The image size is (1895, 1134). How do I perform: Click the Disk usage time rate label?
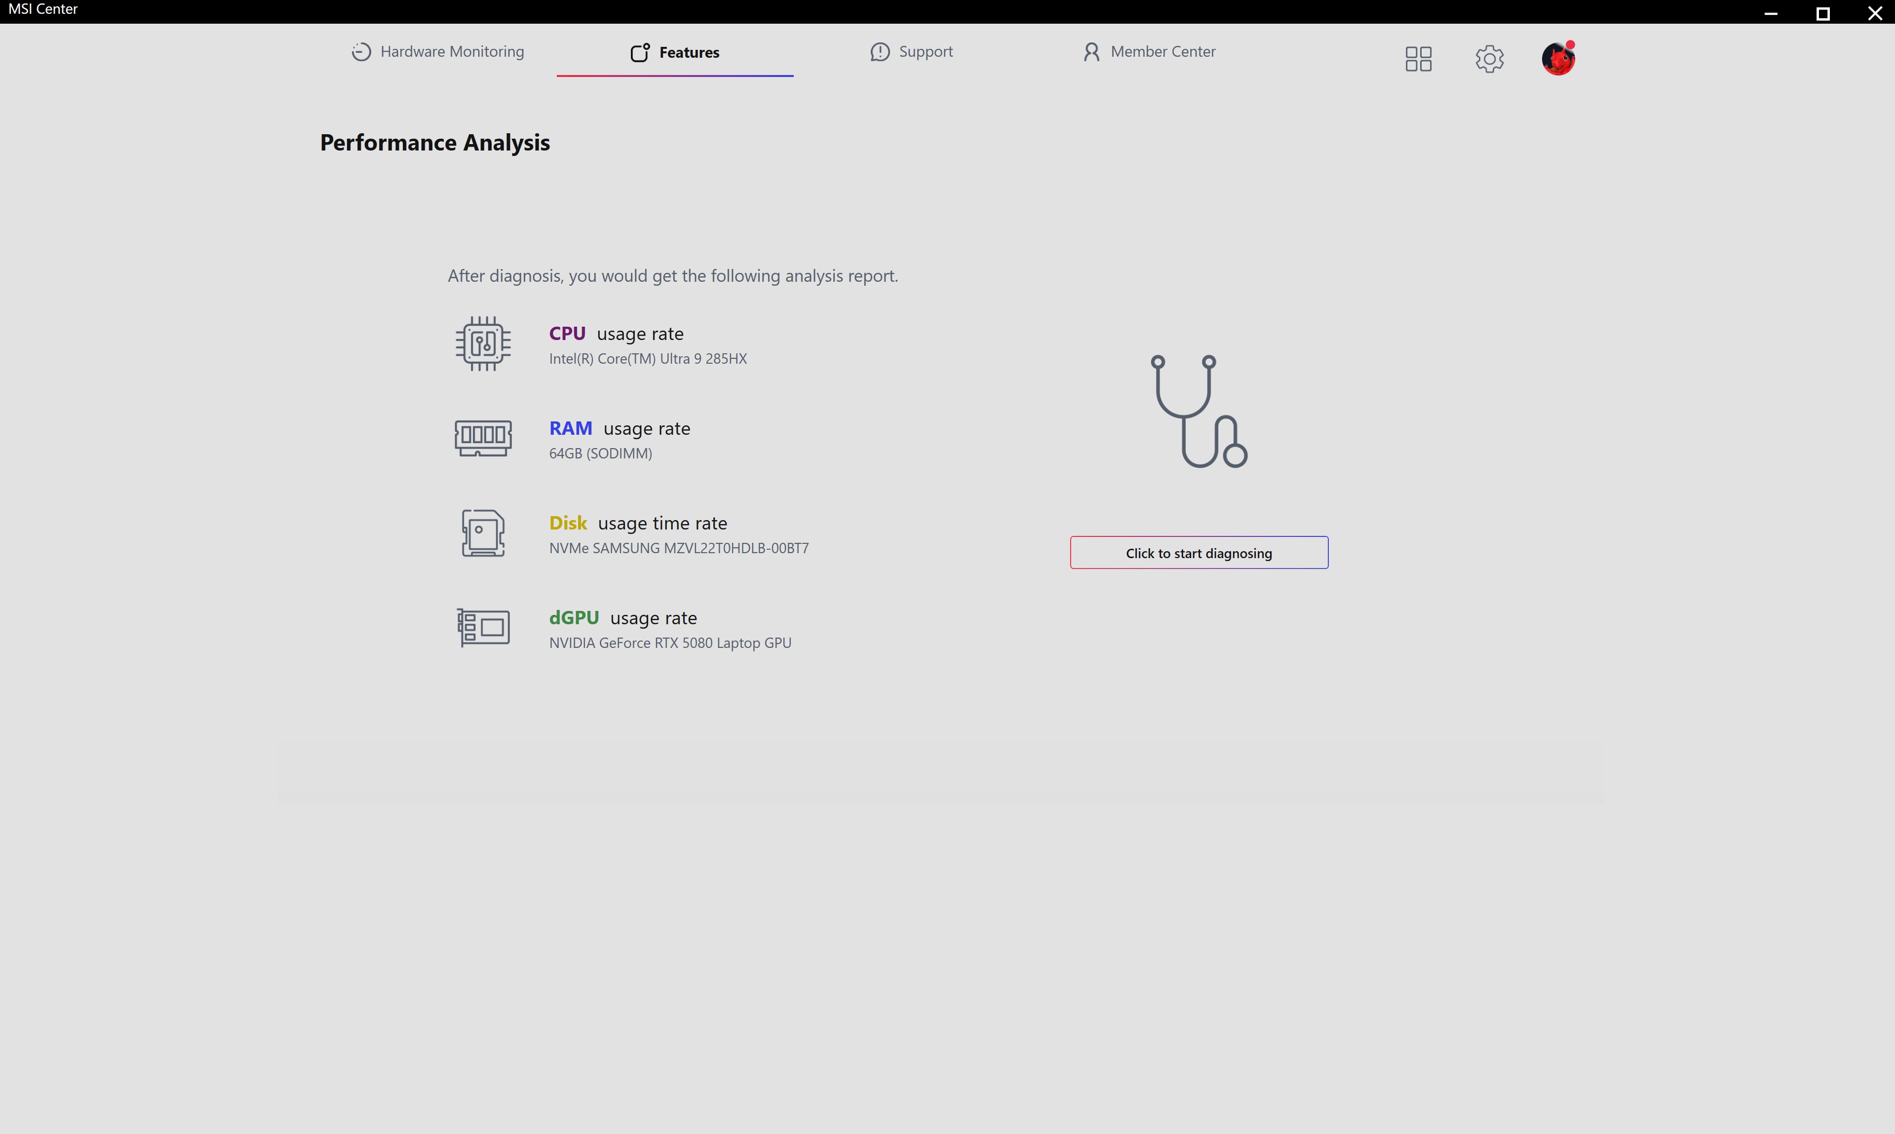(x=638, y=524)
